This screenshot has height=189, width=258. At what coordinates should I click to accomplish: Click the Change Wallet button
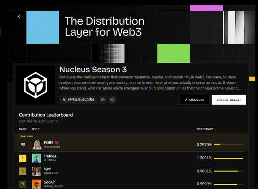coord(229,100)
